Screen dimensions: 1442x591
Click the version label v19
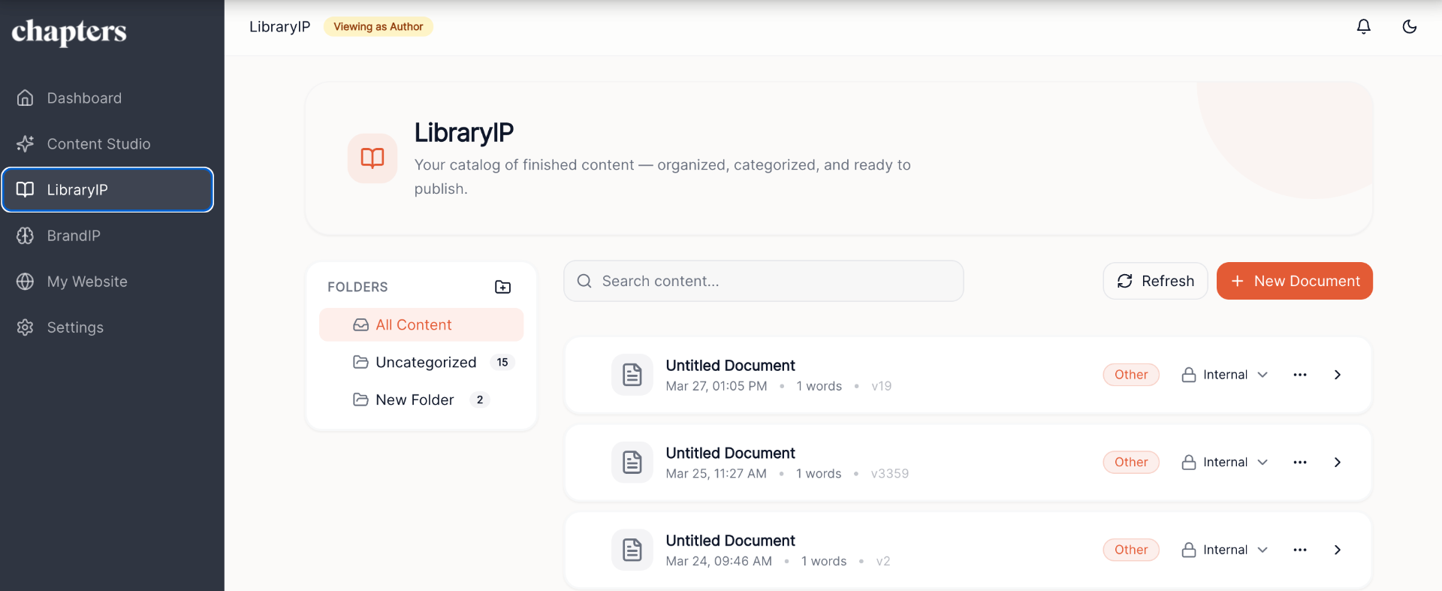(882, 386)
